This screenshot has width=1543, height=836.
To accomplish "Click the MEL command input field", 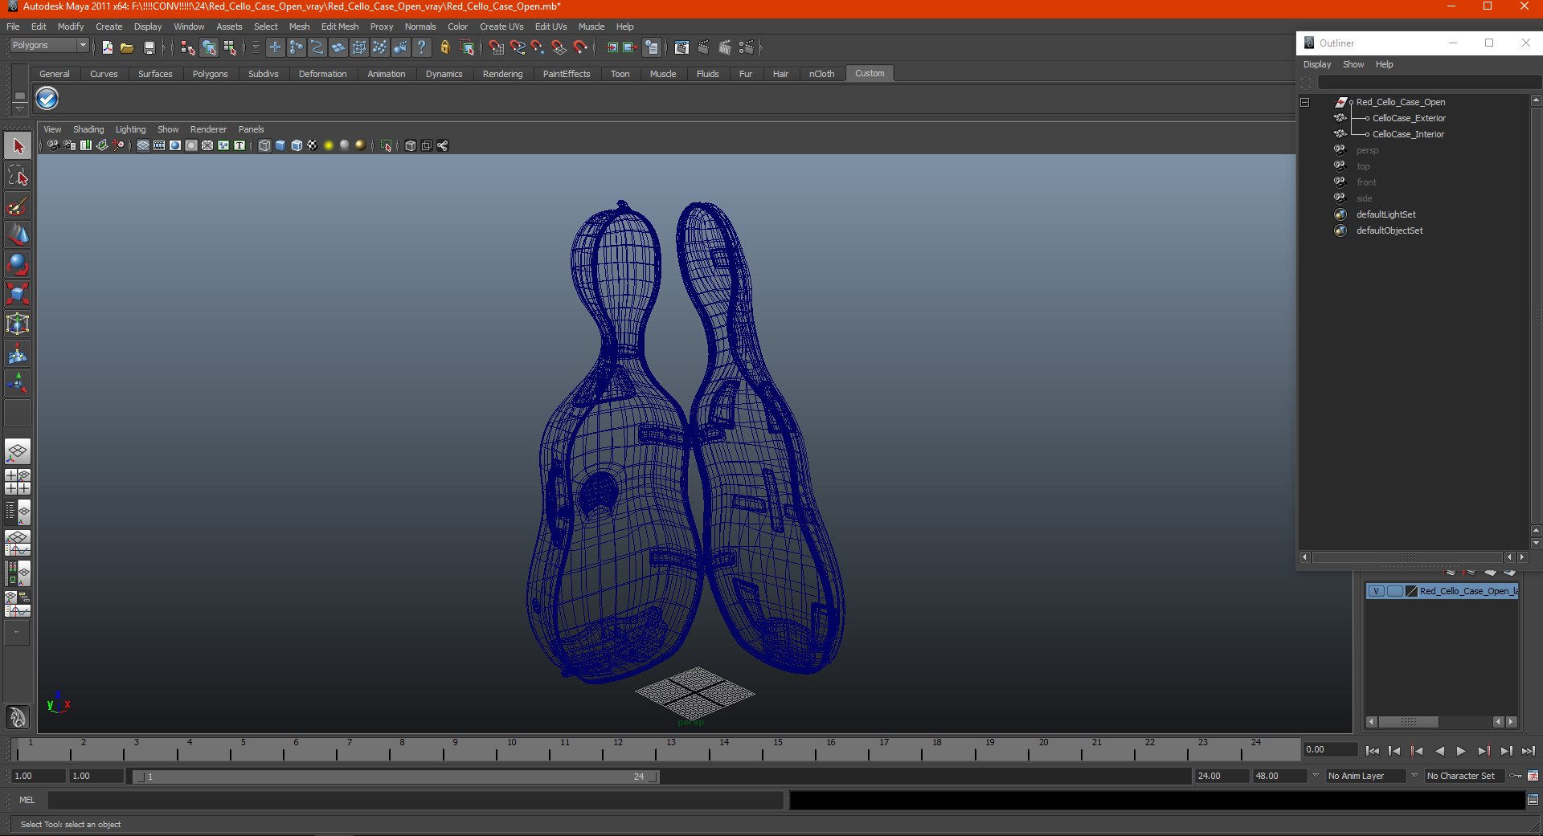I will pyautogui.click(x=415, y=800).
